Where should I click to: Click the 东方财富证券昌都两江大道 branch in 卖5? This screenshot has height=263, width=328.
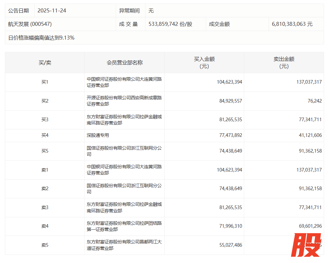click(124, 245)
